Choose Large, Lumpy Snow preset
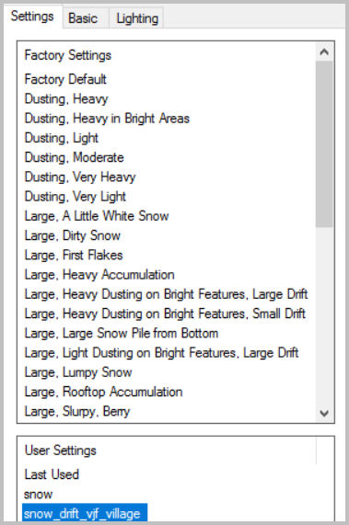The height and width of the screenshot is (525, 349). 78,372
